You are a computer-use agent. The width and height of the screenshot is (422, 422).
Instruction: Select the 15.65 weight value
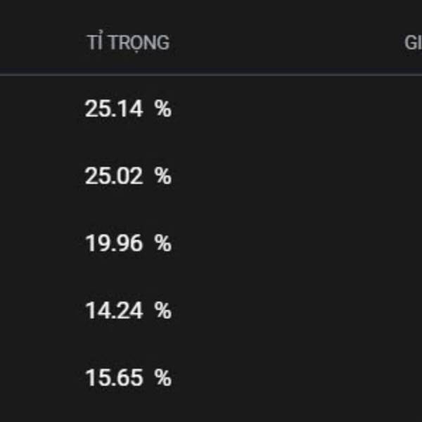click(114, 378)
